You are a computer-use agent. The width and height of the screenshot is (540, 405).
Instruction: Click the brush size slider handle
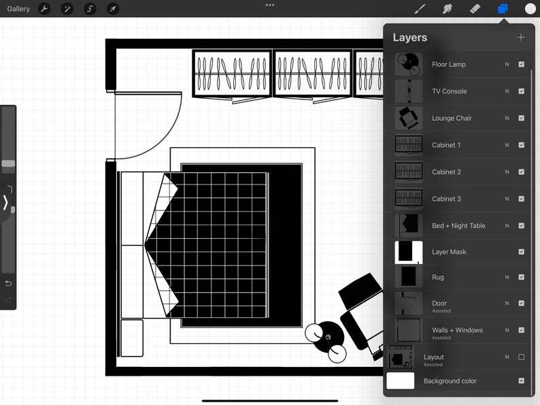(8, 163)
